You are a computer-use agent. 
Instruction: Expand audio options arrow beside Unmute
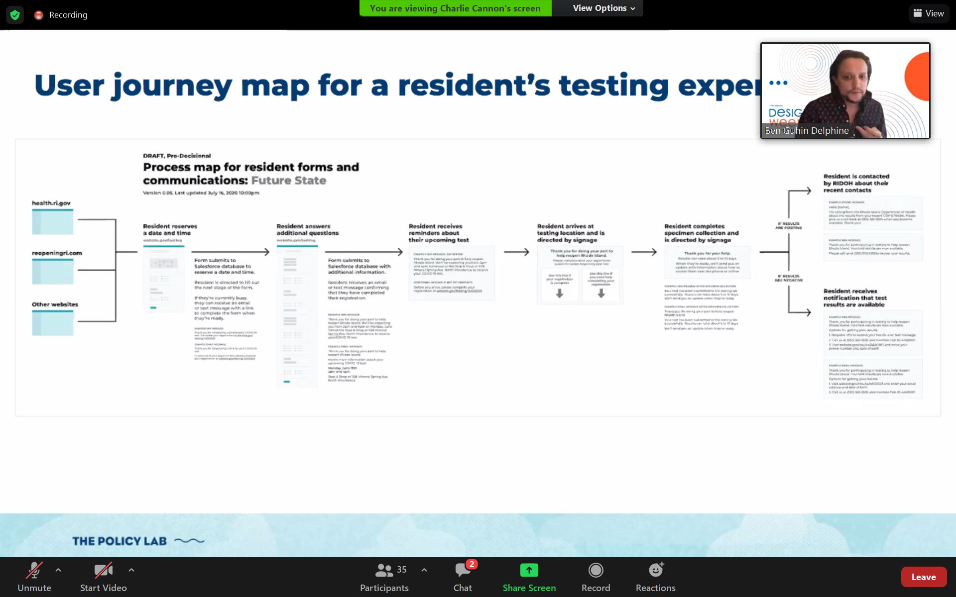58,570
